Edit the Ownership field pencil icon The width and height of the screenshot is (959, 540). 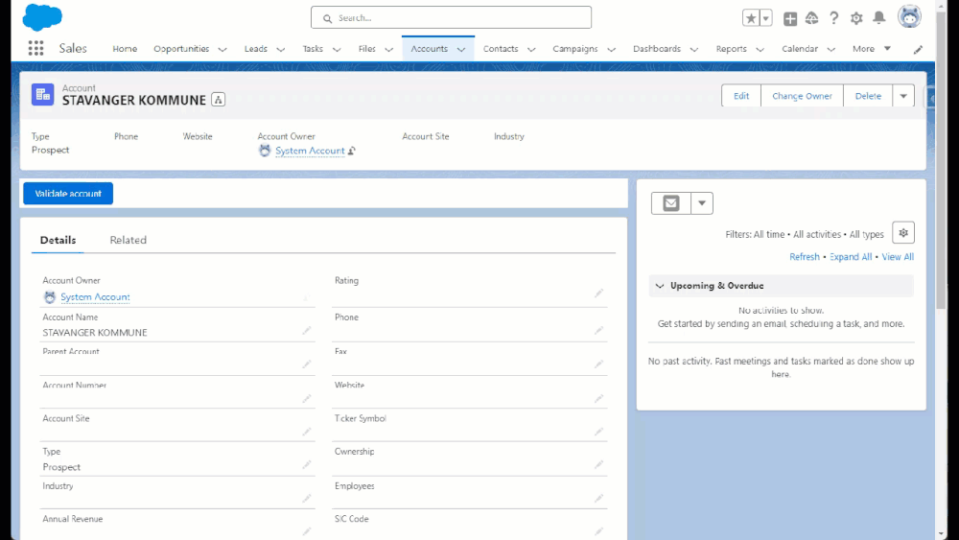(598, 464)
